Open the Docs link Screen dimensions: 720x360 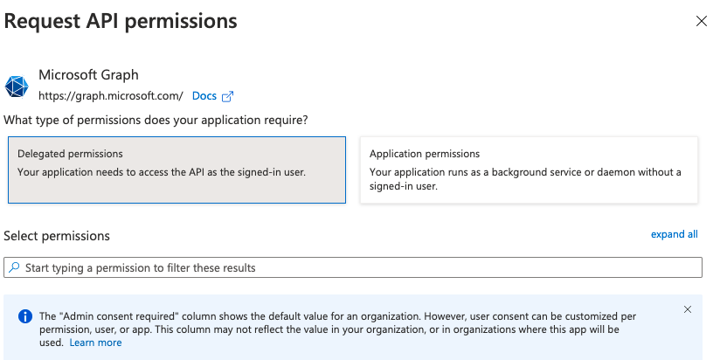tap(204, 96)
